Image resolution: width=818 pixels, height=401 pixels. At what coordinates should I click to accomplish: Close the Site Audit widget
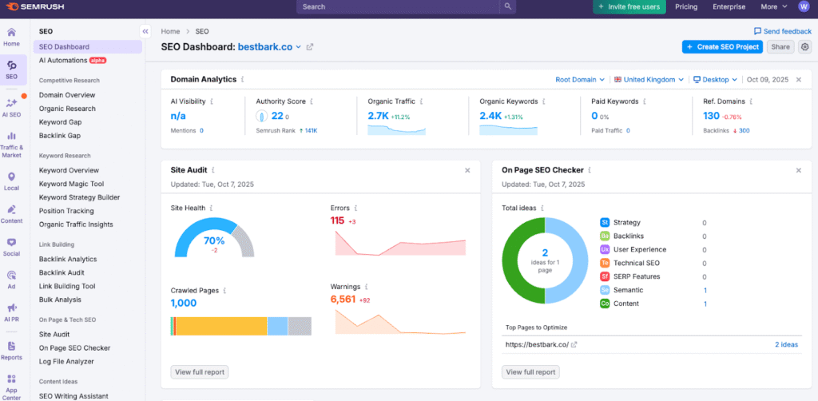click(467, 170)
